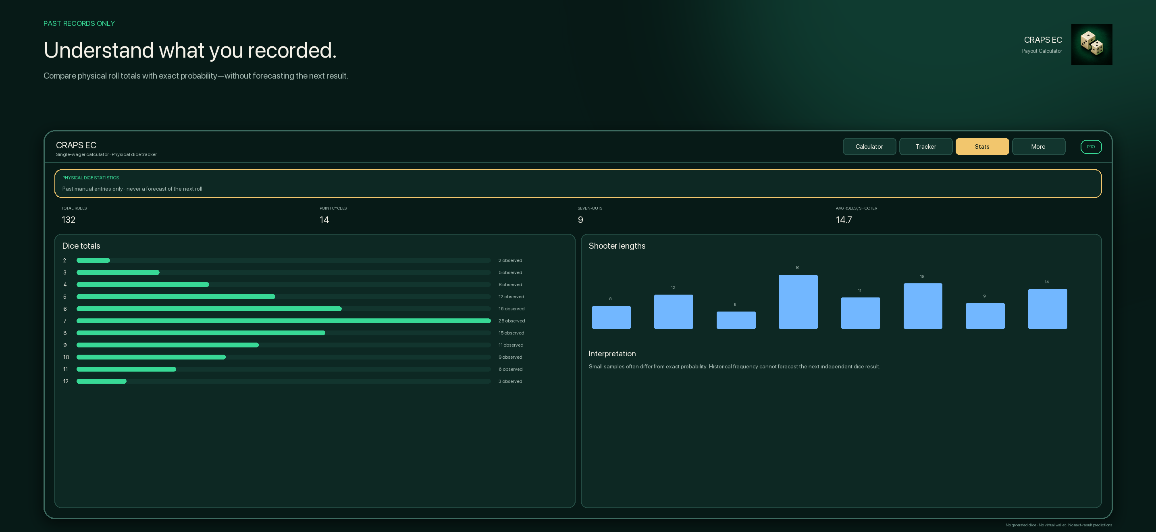The width and height of the screenshot is (1156, 532).
Task: Click the dice total 7 progress bar
Action: pos(284,321)
